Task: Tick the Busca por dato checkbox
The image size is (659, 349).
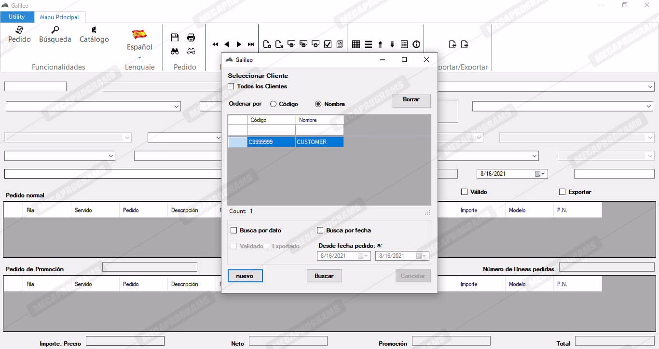Action: [x=234, y=230]
